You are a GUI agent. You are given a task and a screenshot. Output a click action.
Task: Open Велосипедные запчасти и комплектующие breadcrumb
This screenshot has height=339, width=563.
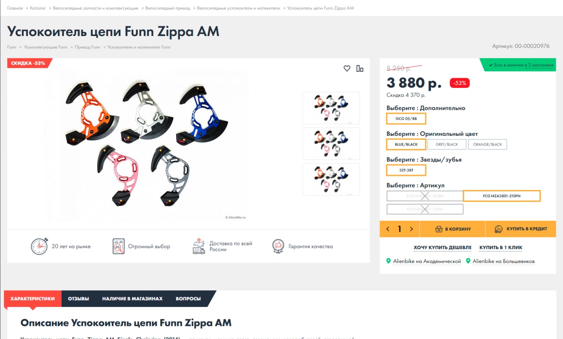pos(95,8)
